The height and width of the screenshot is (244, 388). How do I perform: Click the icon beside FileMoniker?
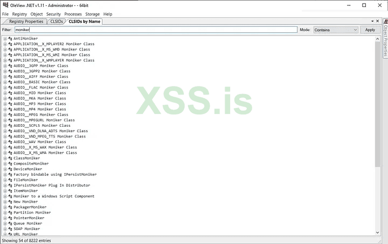[x=10, y=180]
